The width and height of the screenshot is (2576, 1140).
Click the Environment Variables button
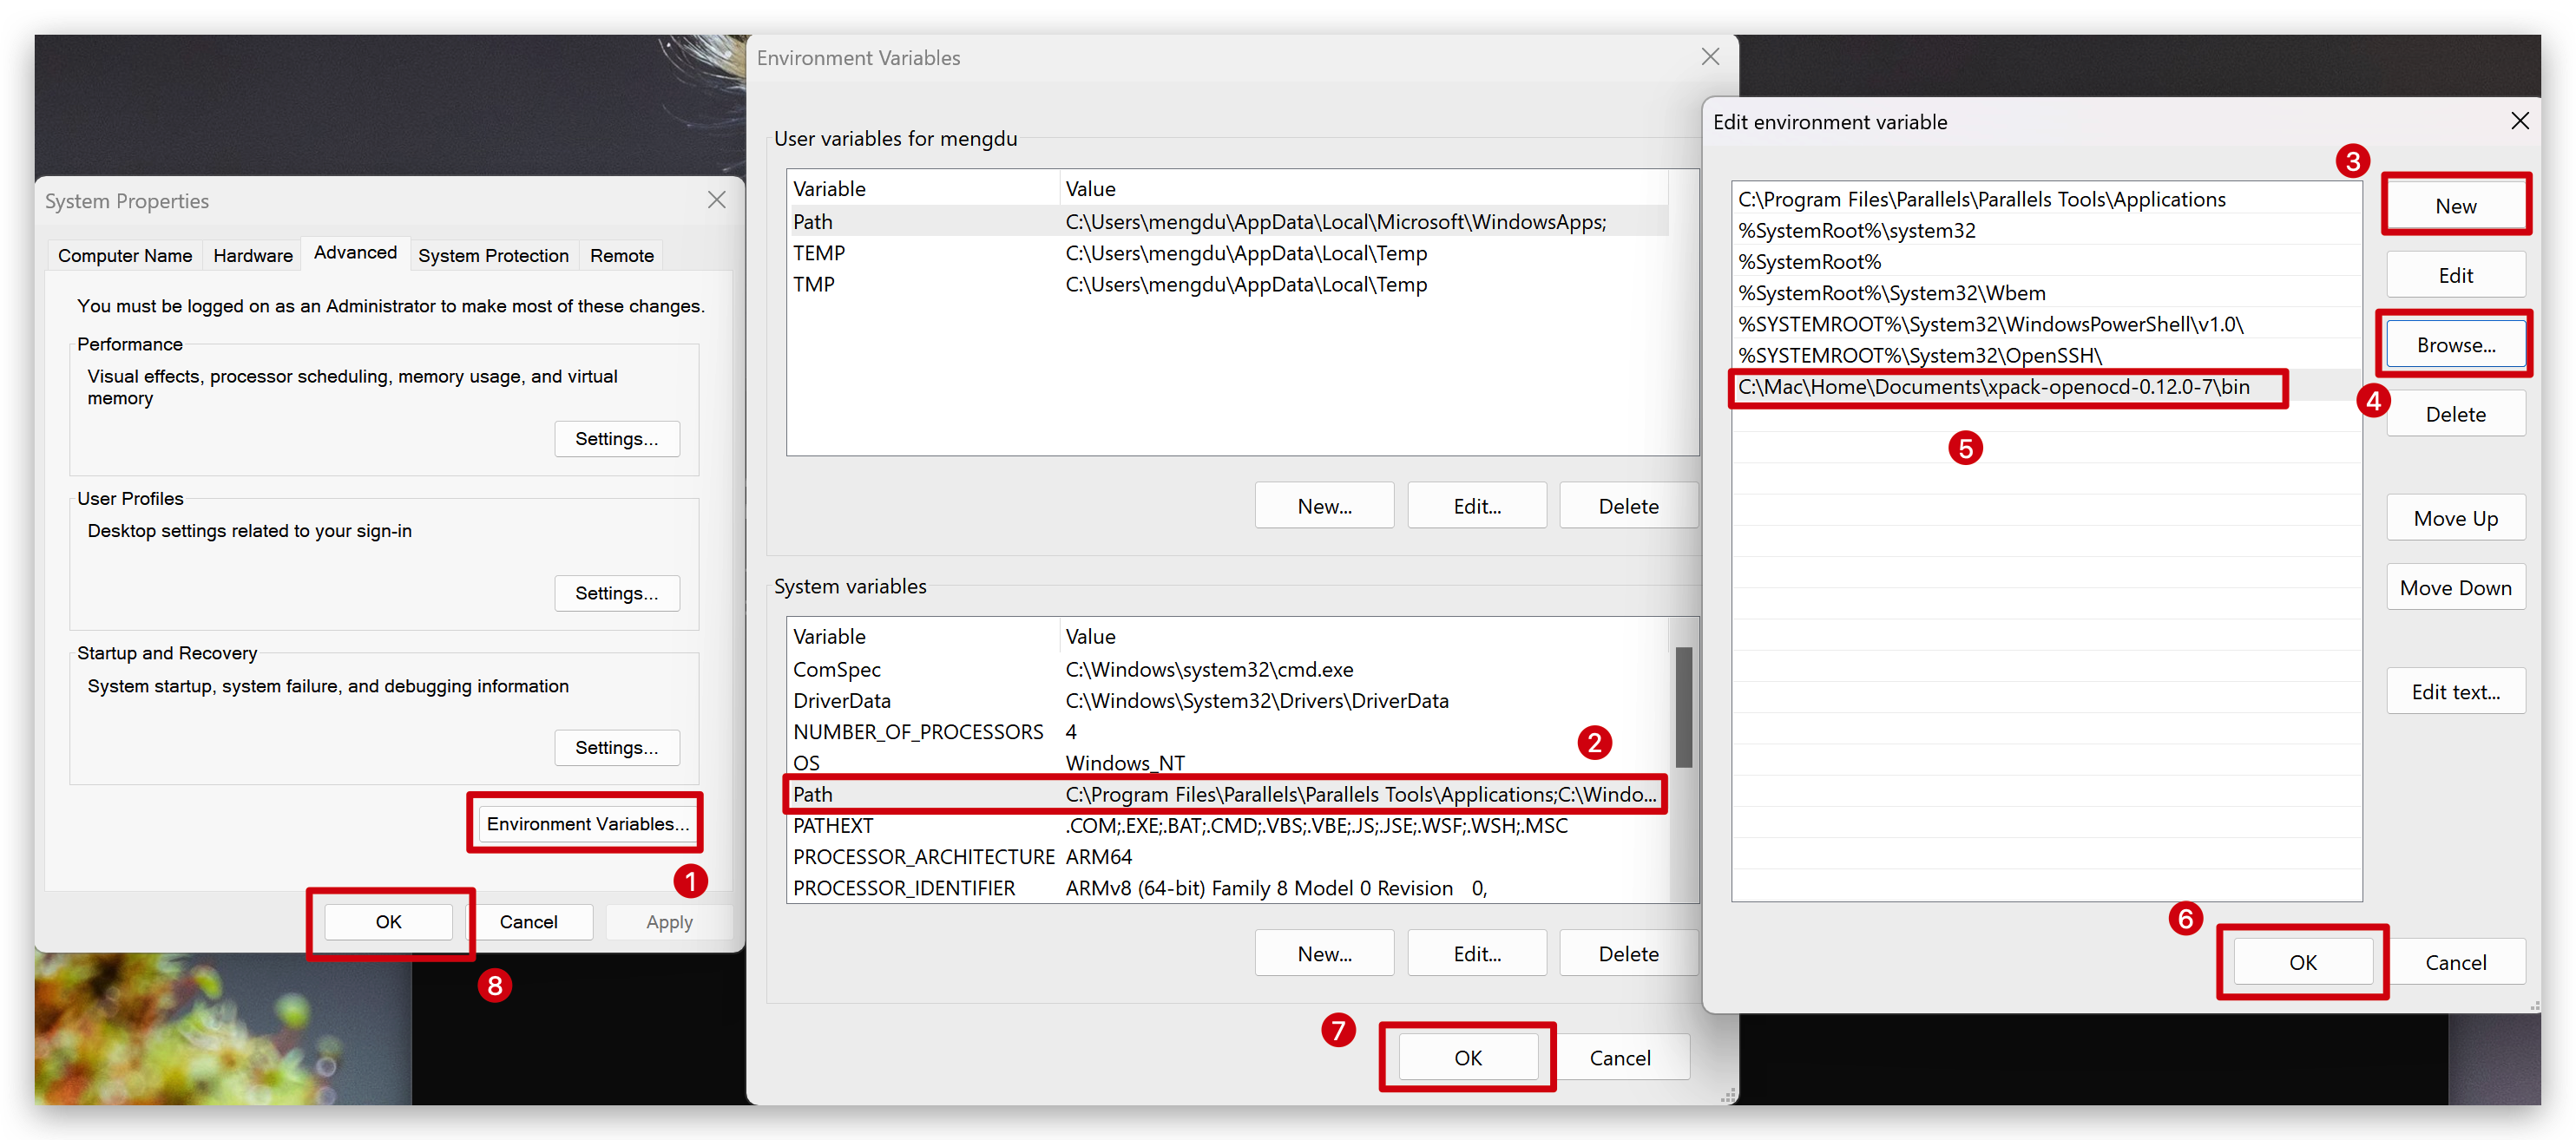point(587,823)
